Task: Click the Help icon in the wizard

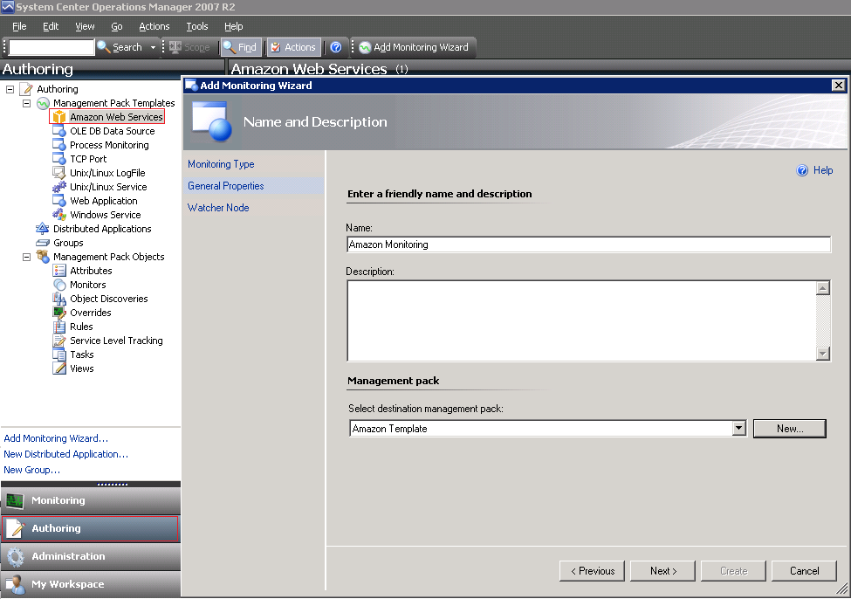Action: pyautogui.click(x=802, y=171)
